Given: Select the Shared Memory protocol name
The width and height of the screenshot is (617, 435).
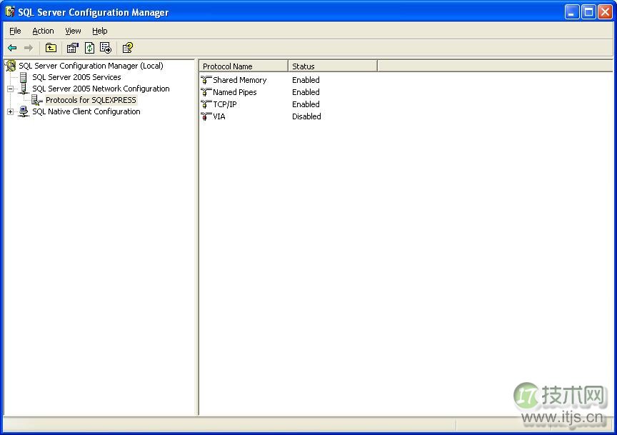Looking at the screenshot, I should click(x=240, y=80).
